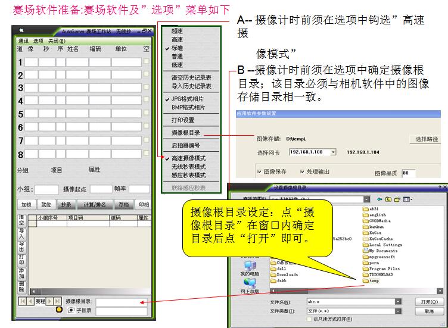Choose BMP格式相片 menu entry
448x328 pixels.
tap(188, 107)
